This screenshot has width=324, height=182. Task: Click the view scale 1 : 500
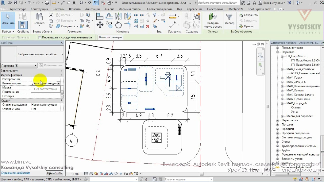point(75,174)
